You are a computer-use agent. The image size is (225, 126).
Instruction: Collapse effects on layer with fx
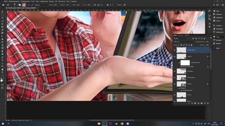point(210,84)
